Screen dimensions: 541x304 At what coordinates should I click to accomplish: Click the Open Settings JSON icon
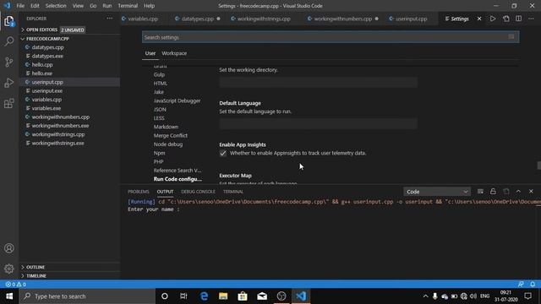505,19
